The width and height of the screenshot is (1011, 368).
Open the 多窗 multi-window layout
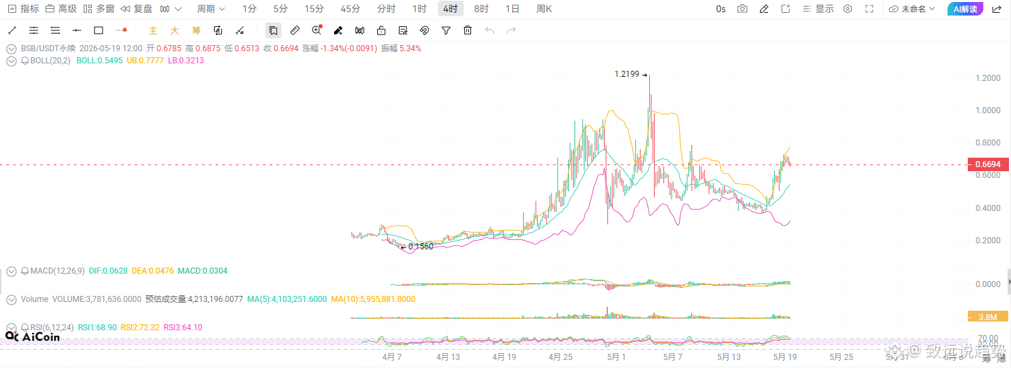coord(99,9)
